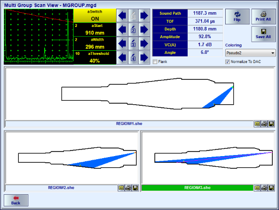Increase aWidth with the right arrow
The width and height of the screenshot is (279, 210).
[144, 44]
